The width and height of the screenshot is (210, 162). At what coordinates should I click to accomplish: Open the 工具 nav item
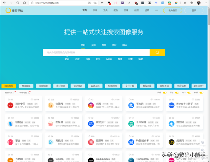point(105,10)
